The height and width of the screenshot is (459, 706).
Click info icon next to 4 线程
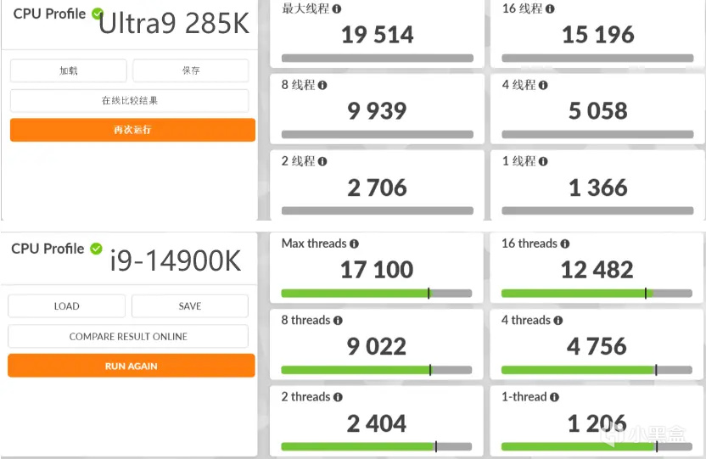[x=543, y=85]
